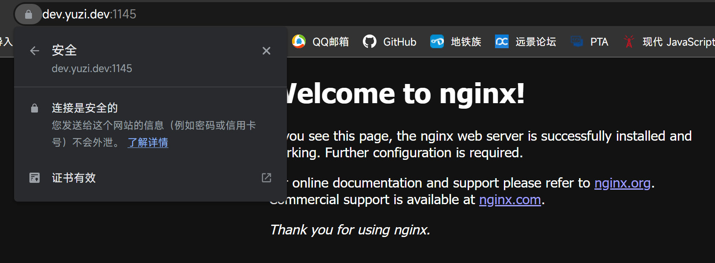Click the external-link icon next to 证书有效
715x263 pixels.
point(266,178)
